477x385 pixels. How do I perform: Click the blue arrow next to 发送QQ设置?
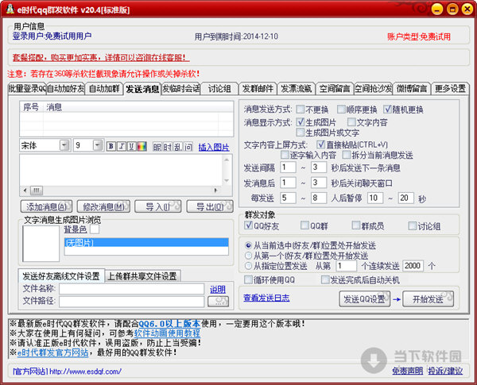tap(397, 299)
